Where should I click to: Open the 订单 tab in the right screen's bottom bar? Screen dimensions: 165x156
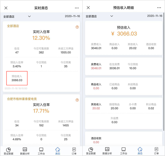click(156, 151)
